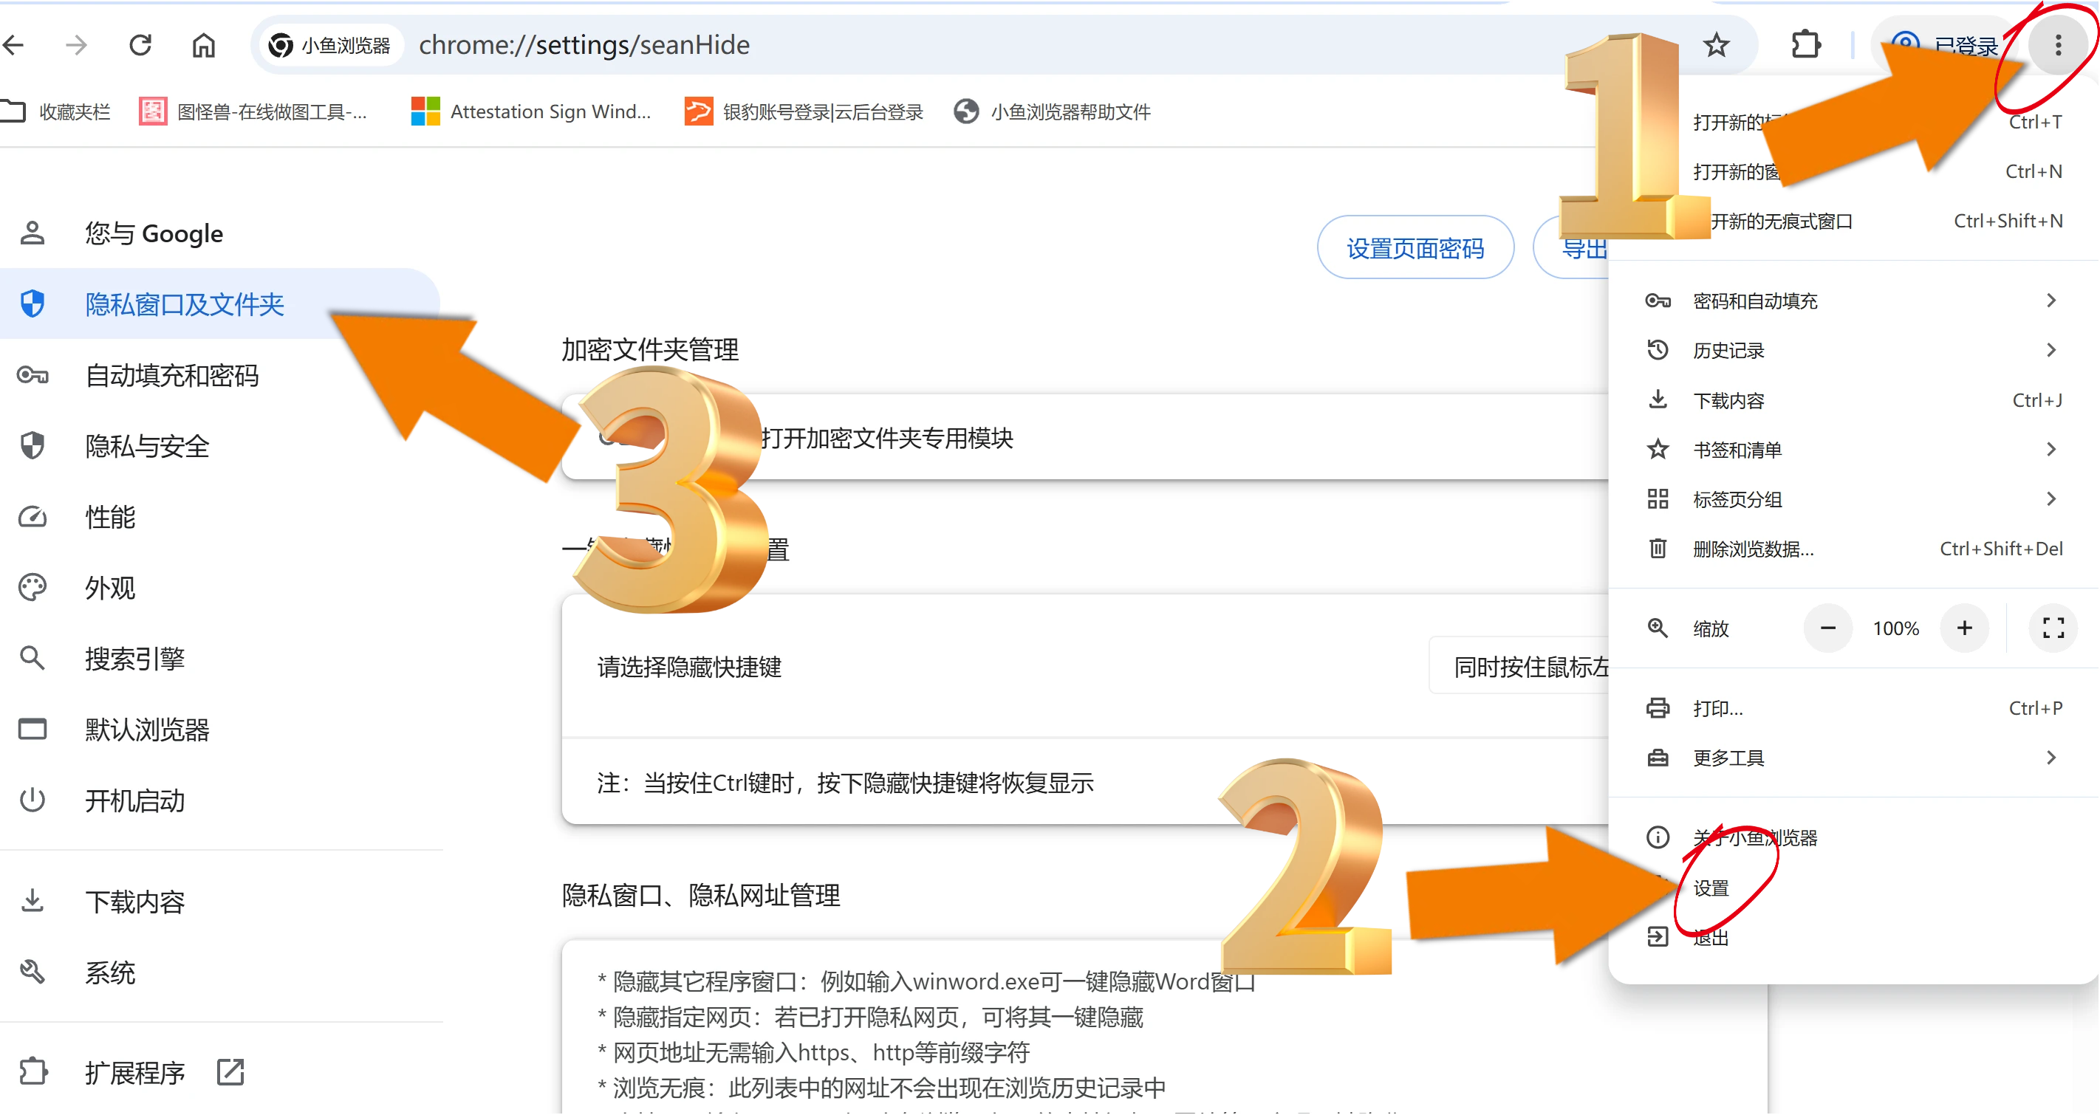Click the 隐私窗口、隐私网址管理 heading
The width and height of the screenshot is (2100, 1115).
tap(700, 895)
